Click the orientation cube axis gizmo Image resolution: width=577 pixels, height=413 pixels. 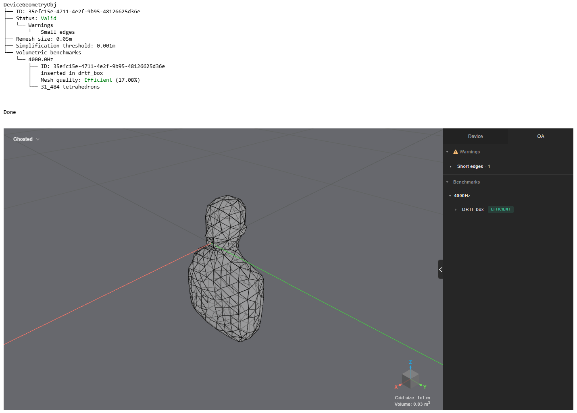[410, 379]
